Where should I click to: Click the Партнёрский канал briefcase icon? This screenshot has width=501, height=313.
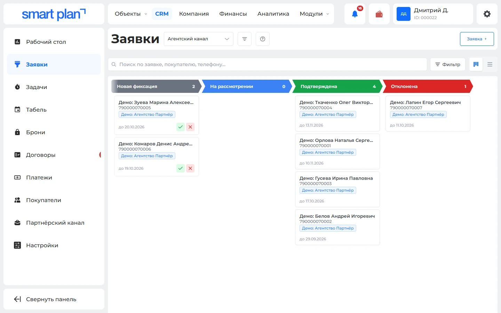pos(17,223)
